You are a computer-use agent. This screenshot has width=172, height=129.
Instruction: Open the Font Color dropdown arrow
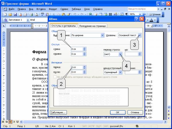point(155,20)
